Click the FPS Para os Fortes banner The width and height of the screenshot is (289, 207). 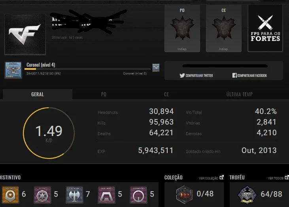pos(265,28)
